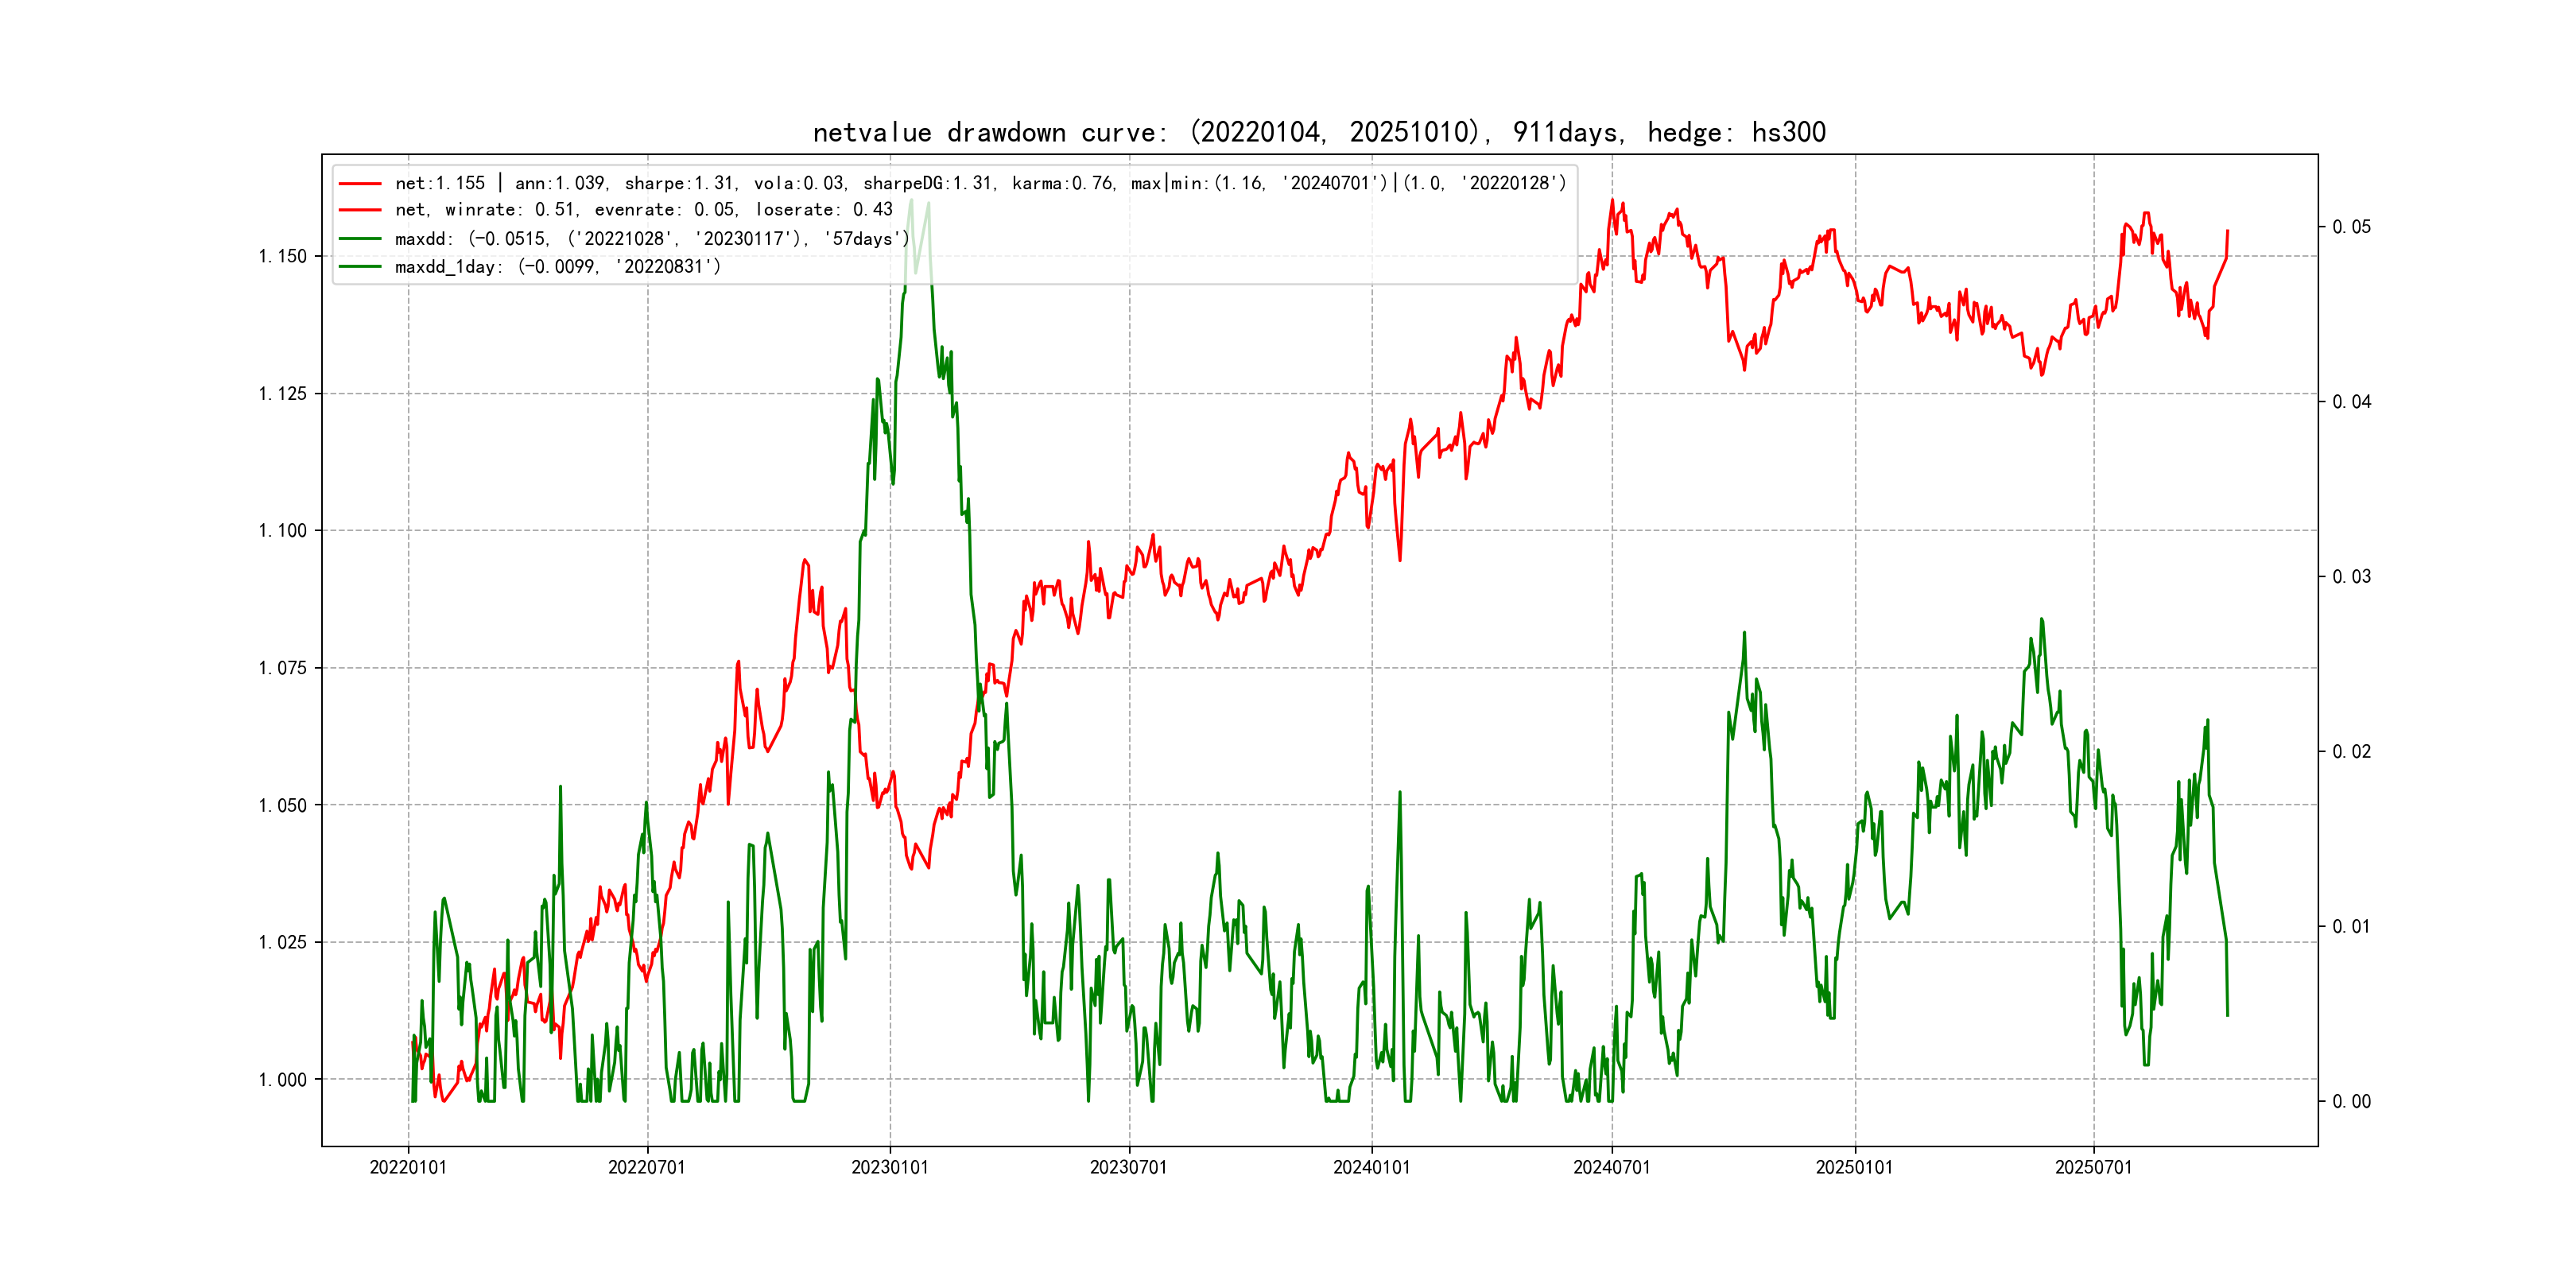The height and width of the screenshot is (1288, 2576).
Task: Select the maxdd_1day: (-0.0099 legend text
Action: click(x=558, y=267)
